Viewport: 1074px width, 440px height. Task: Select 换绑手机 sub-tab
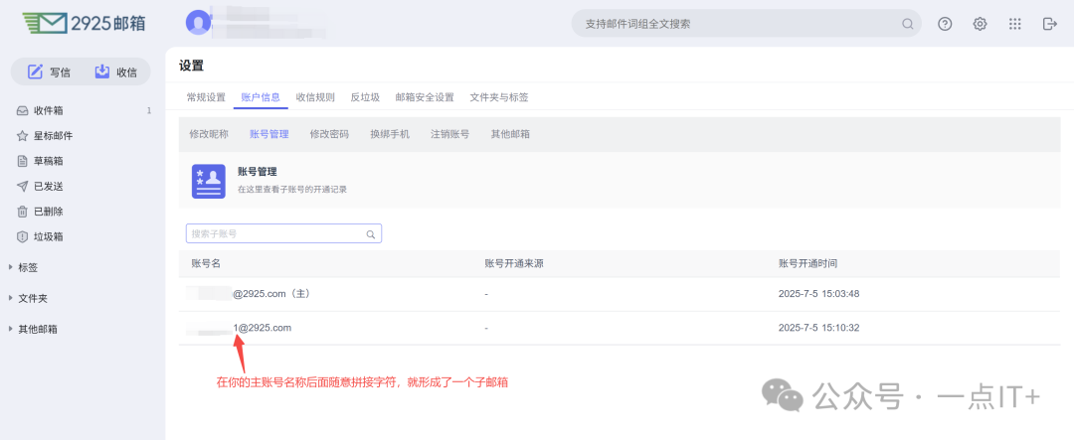pos(390,134)
